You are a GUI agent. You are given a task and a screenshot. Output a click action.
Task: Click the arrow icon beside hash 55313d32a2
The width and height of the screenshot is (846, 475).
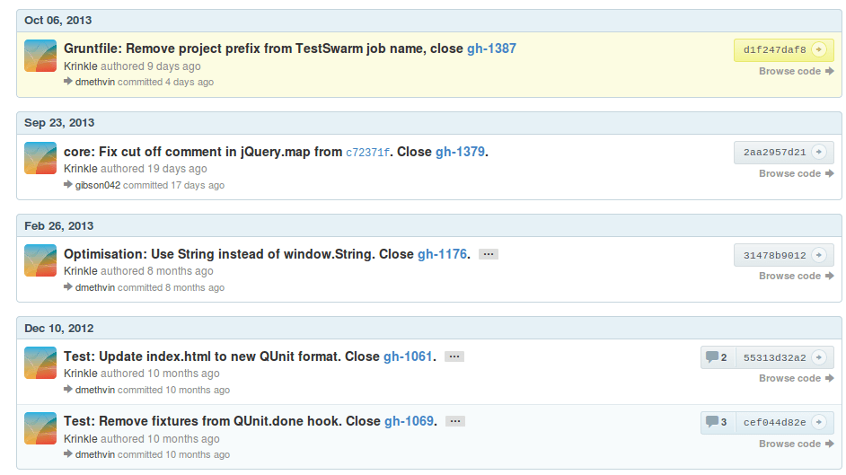click(x=819, y=357)
